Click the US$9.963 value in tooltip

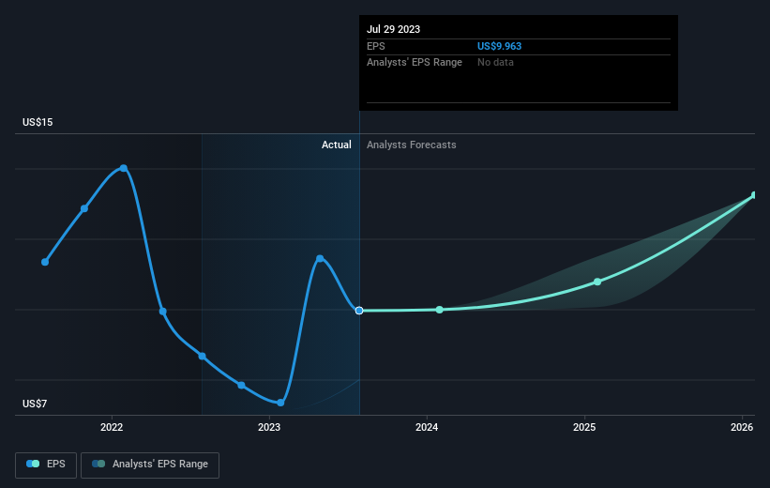click(x=499, y=46)
